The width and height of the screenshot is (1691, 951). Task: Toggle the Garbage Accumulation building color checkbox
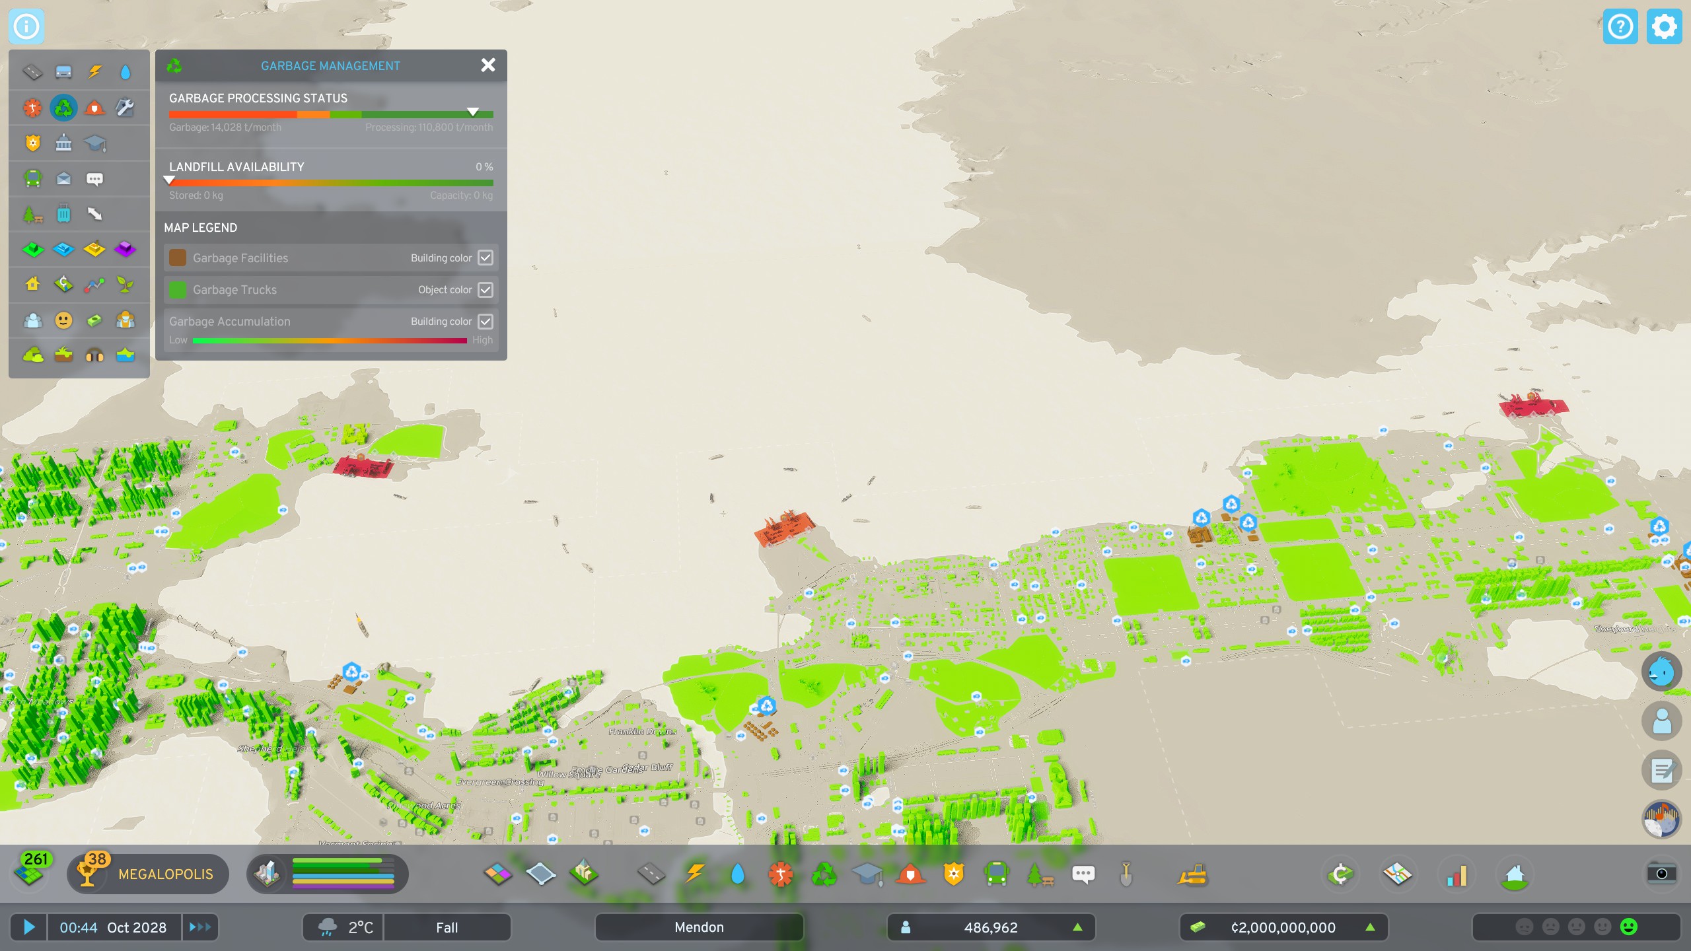[x=486, y=322]
